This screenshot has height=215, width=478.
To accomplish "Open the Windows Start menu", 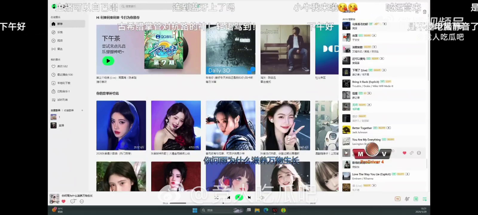I will [195, 210].
